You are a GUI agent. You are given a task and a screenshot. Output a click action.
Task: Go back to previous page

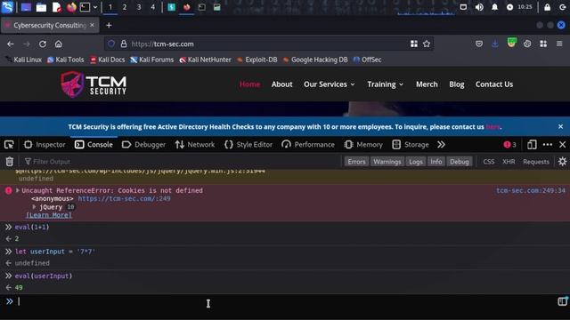pyautogui.click(x=10, y=44)
